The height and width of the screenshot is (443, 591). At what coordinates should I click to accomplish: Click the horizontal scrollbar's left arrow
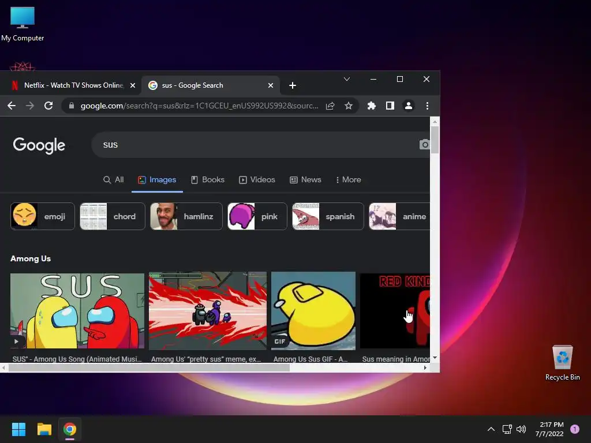[3, 367]
